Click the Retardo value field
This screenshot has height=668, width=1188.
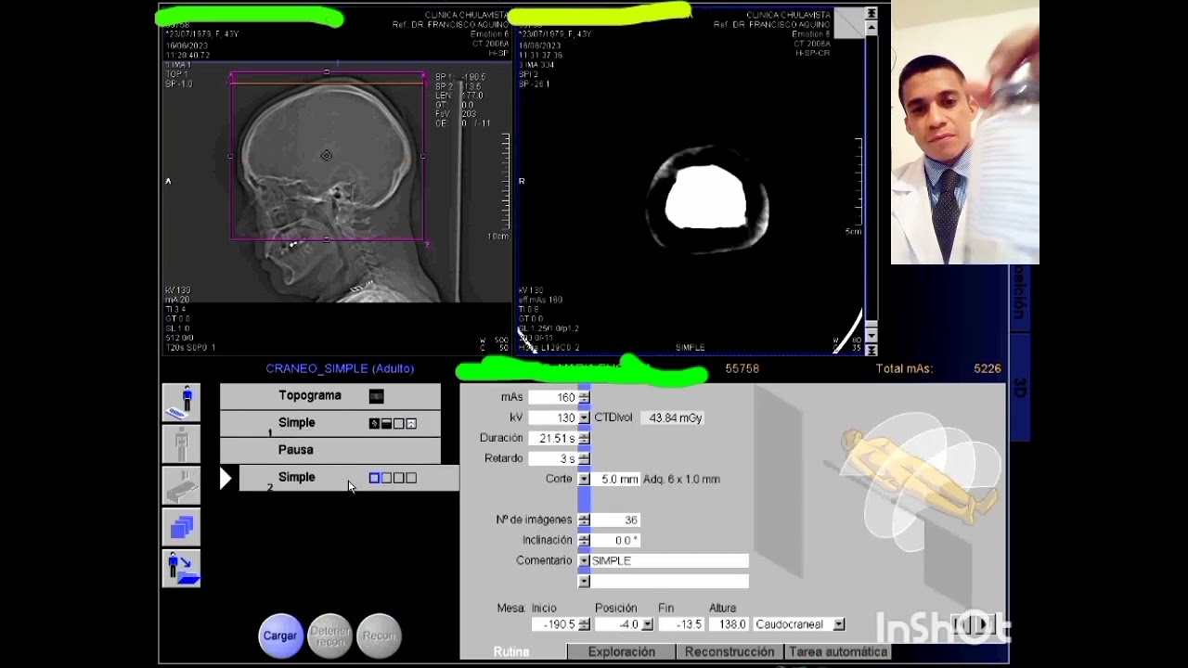pyautogui.click(x=553, y=458)
